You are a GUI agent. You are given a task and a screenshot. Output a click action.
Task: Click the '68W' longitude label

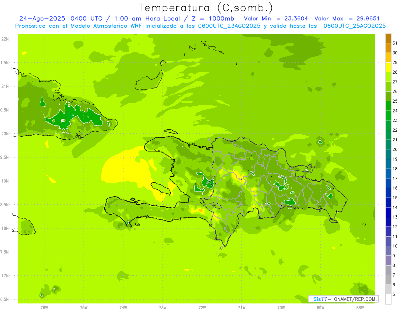pos(360,307)
